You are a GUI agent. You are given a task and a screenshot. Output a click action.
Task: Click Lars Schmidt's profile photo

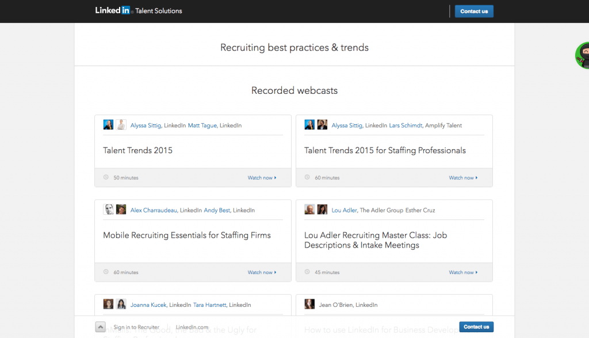pos(322,125)
